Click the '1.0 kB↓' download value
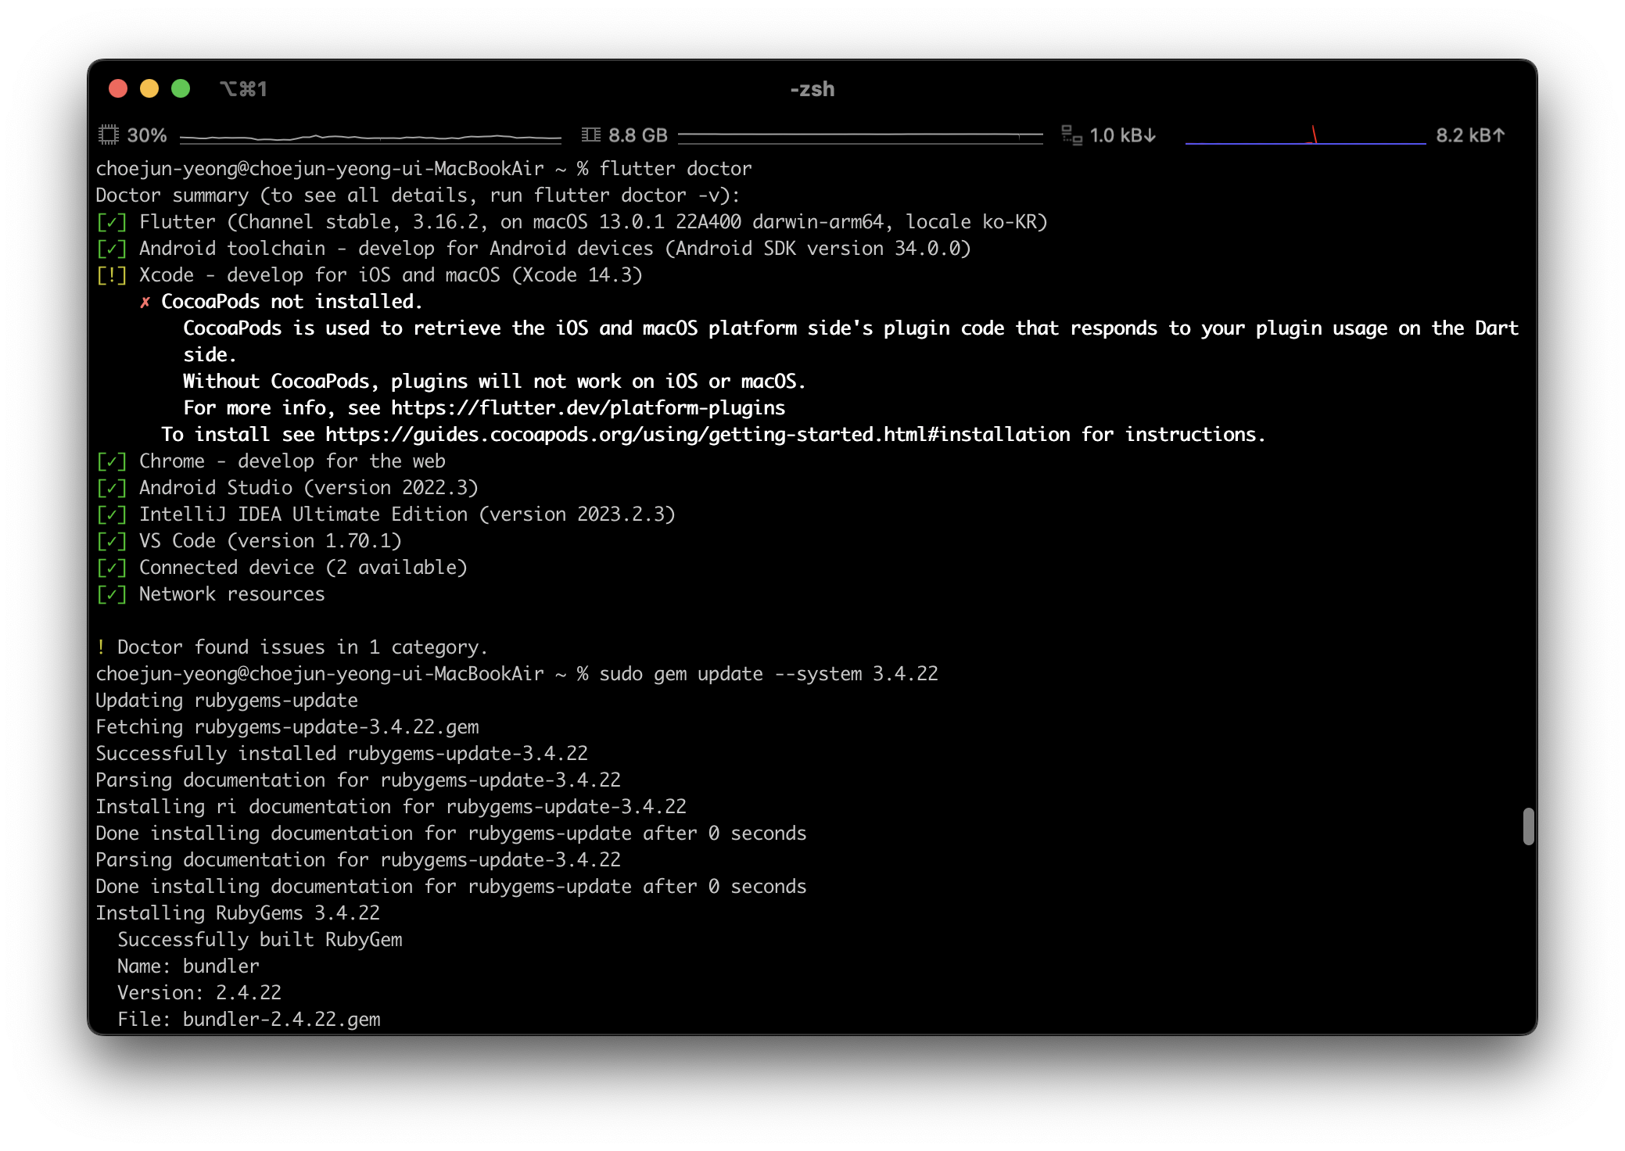The height and width of the screenshot is (1151, 1625). pos(1123,135)
